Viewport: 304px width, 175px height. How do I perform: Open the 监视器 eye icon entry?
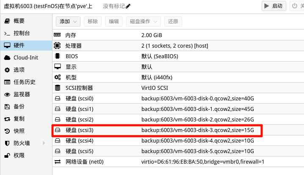tap(7, 94)
